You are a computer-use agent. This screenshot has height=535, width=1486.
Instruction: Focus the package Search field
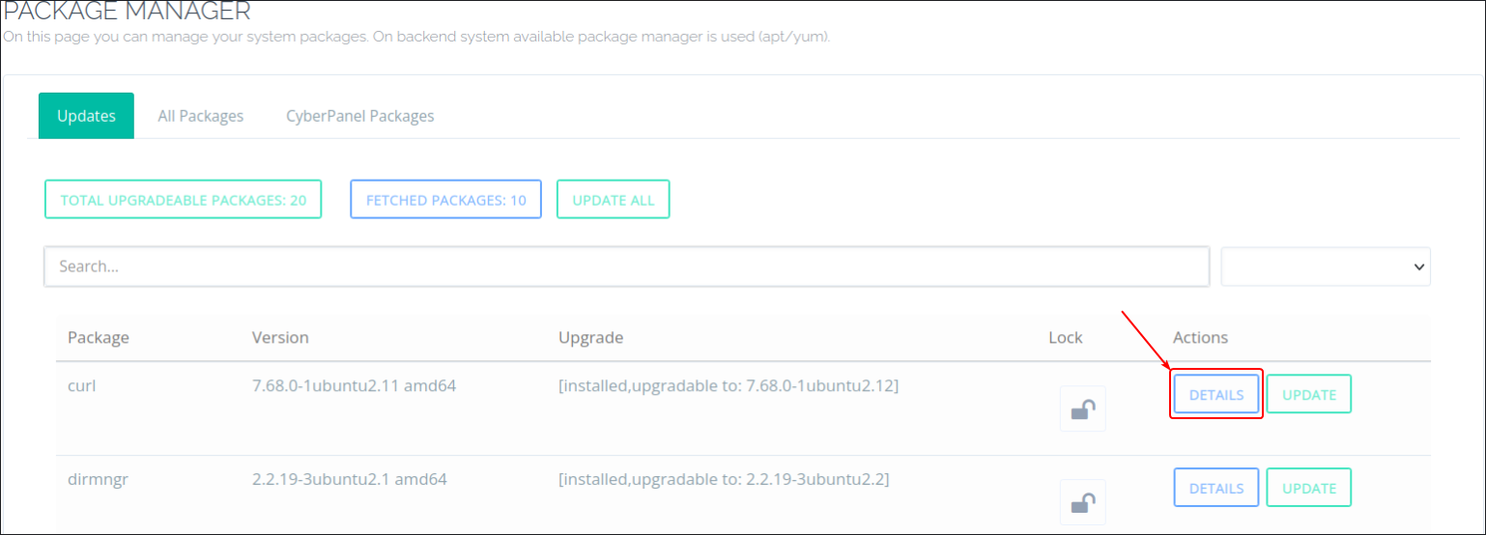[627, 267]
